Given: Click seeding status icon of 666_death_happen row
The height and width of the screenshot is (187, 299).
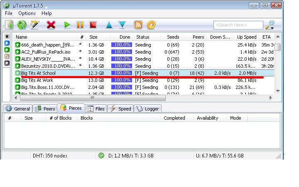Looking at the screenshot, I should (x=17, y=45).
